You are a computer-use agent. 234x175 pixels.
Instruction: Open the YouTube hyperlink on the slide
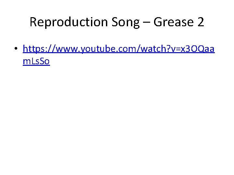click(x=119, y=49)
